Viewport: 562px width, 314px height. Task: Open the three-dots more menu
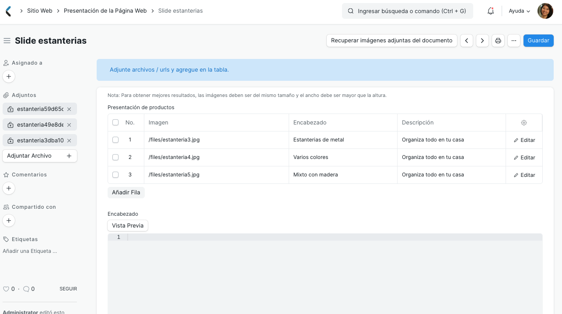[x=514, y=41]
